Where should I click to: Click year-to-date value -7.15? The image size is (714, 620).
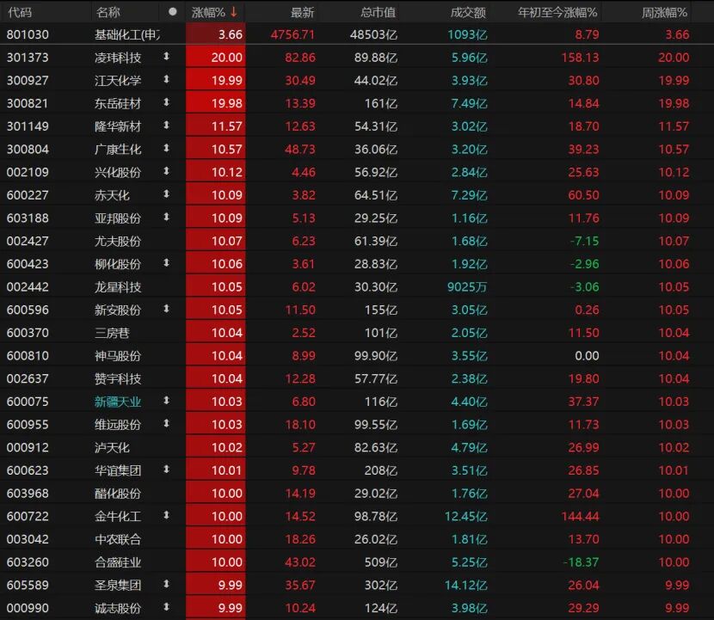pos(585,241)
